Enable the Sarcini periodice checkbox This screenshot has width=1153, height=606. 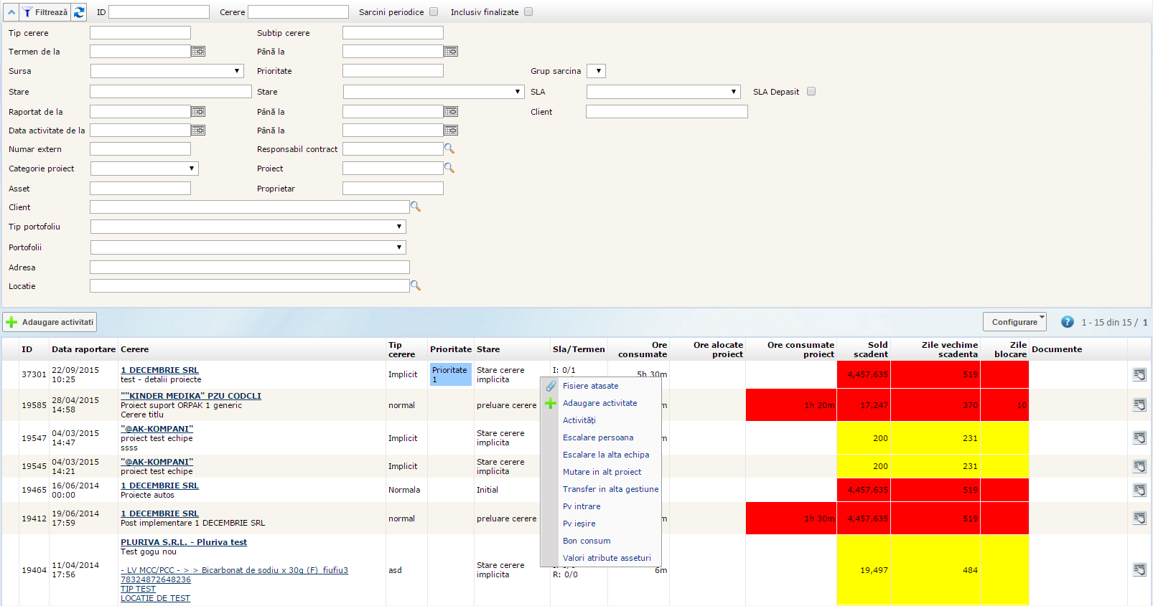tap(434, 12)
